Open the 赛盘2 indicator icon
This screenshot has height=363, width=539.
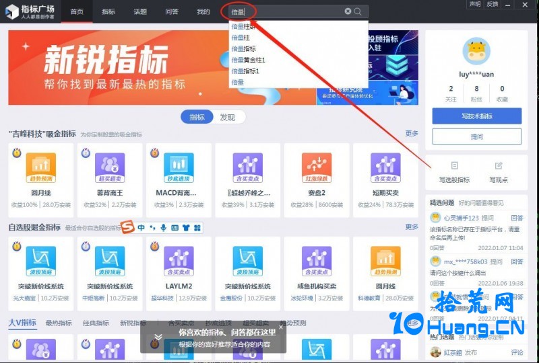click(317, 167)
